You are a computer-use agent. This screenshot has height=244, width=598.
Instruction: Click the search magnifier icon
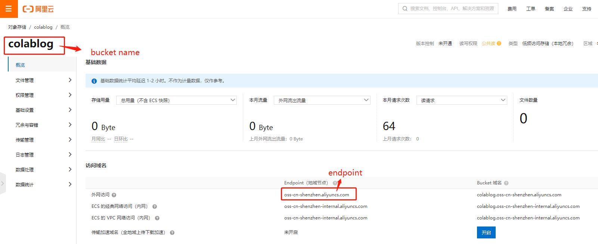(405, 9)
